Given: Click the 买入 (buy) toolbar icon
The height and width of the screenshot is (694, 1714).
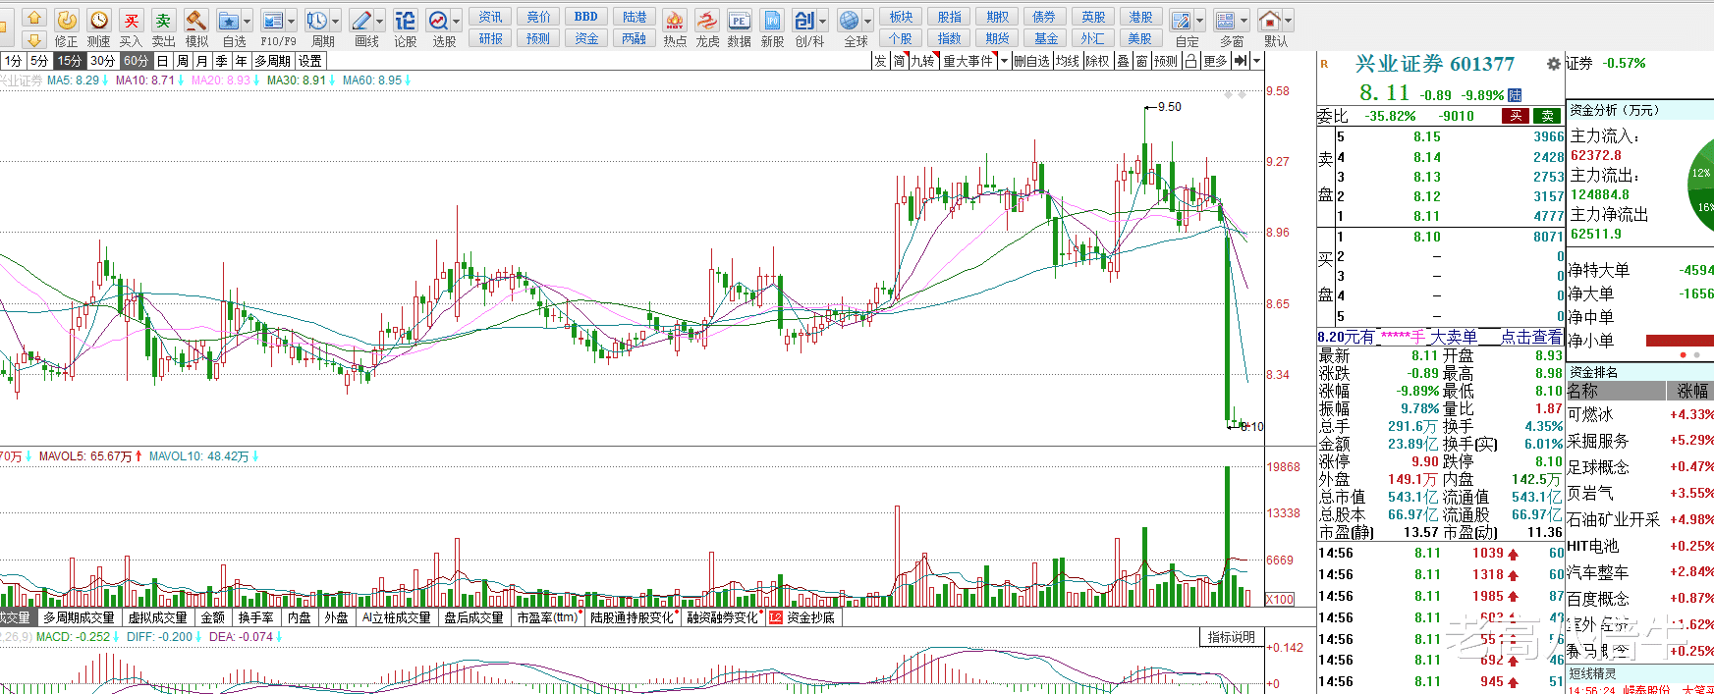Looking at the screenshot, I should 131,21.
